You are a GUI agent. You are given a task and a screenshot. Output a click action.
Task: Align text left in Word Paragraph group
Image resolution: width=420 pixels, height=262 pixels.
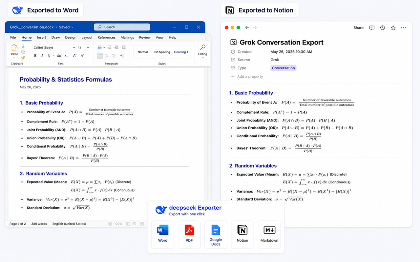point(100,56)
